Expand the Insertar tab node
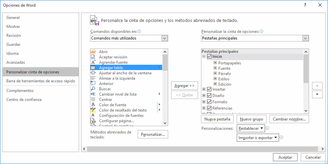Viewport: 328px width, 164px height. click(204, 89)
